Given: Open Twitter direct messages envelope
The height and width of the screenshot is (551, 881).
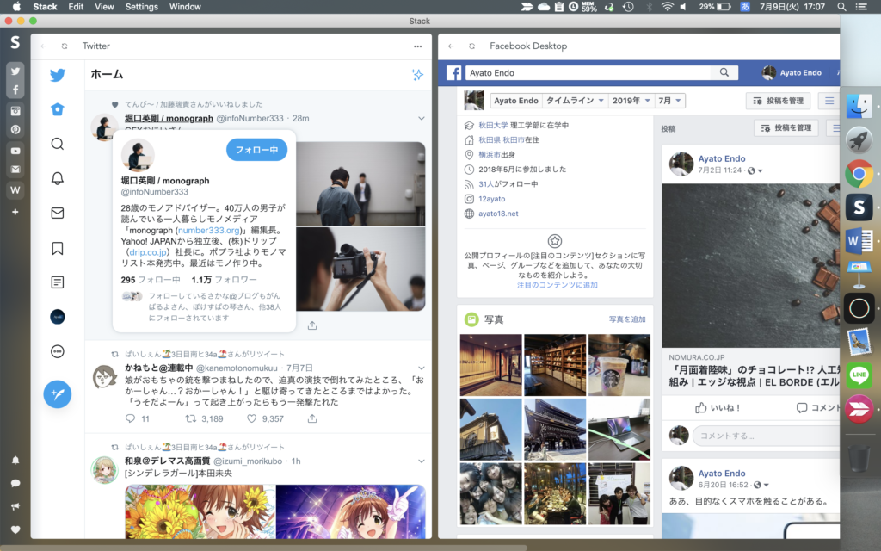Looking at the screenshot, I should [58, 214].
